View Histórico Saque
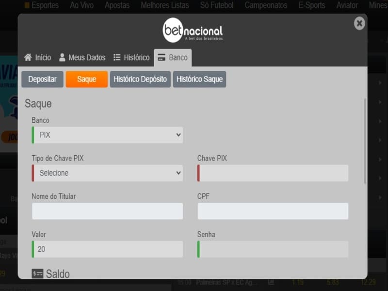 point(199,80)
